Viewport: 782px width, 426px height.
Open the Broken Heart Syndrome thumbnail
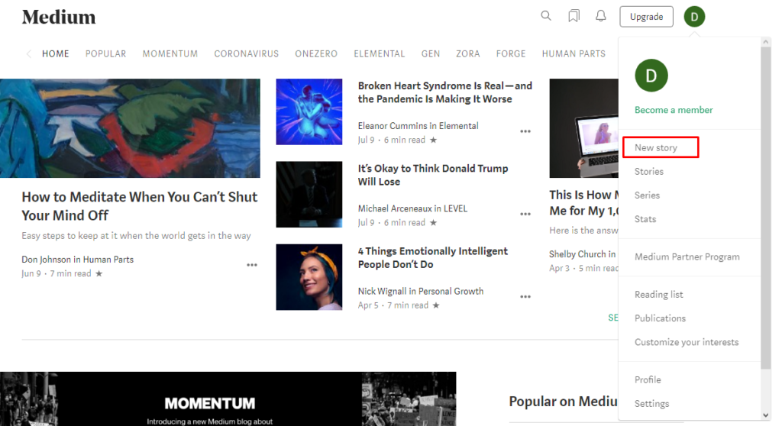(309, 111)
